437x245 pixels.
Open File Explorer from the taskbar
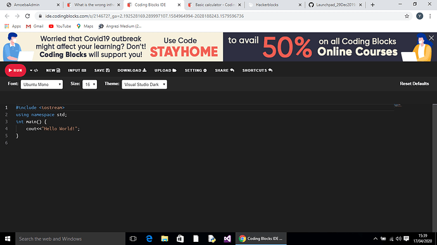165,239
